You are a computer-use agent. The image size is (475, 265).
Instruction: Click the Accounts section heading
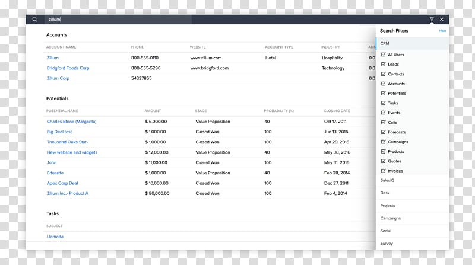pyautogui.click(x=56, y=35)
